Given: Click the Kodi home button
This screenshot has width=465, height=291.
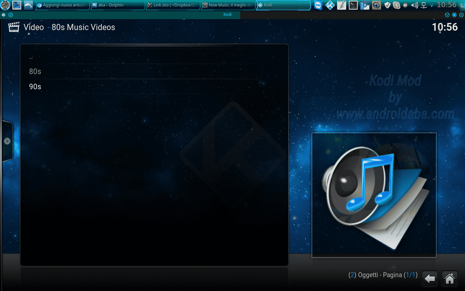Looking at the screenshot, I should click(449, 278).
